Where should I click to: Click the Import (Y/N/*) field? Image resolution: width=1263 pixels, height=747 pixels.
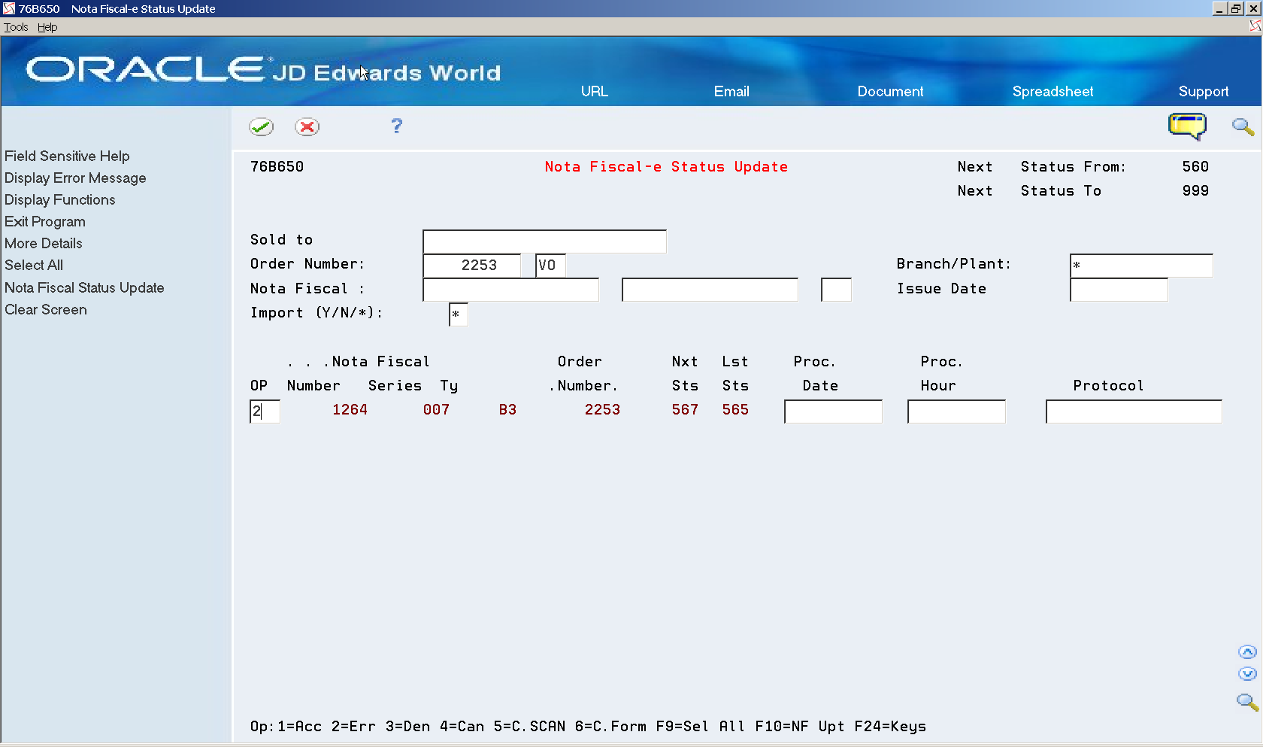tap(458, 314)
